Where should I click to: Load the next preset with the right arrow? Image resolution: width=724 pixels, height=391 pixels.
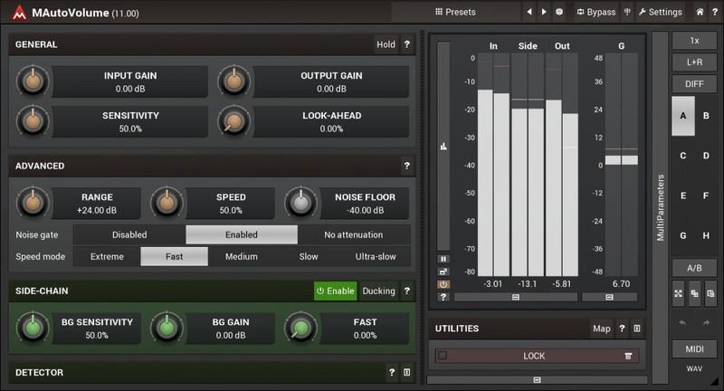(544, 13)
